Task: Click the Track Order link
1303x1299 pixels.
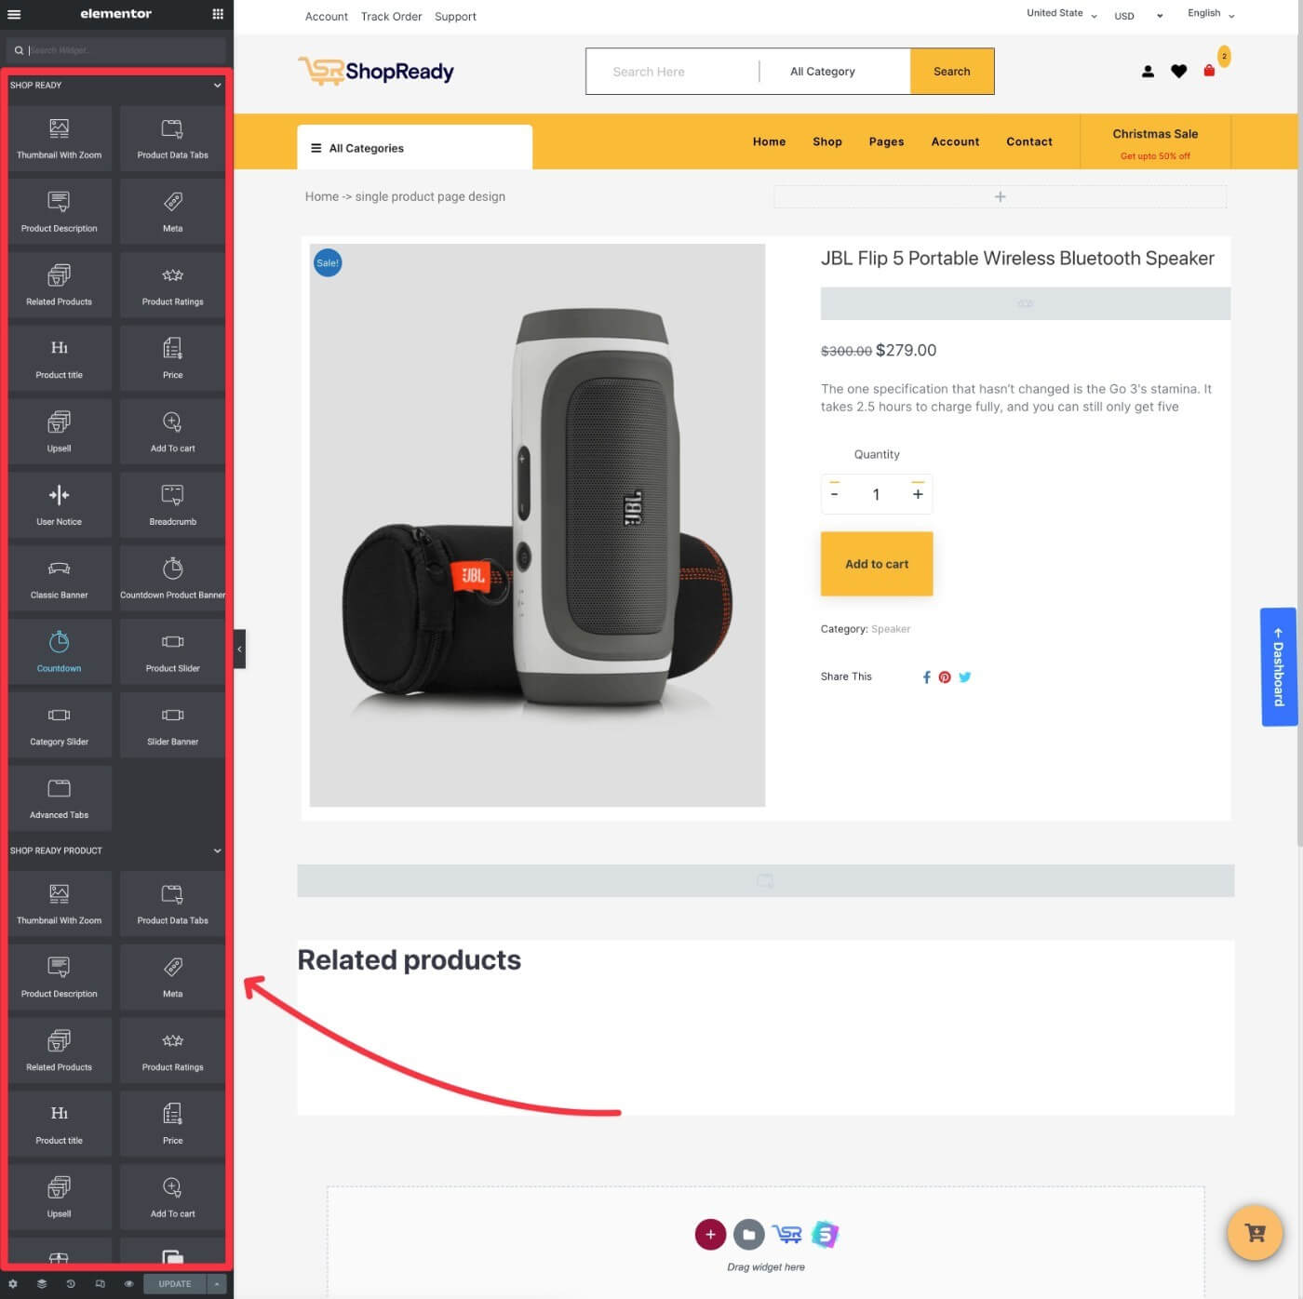Action: (392, 17)
